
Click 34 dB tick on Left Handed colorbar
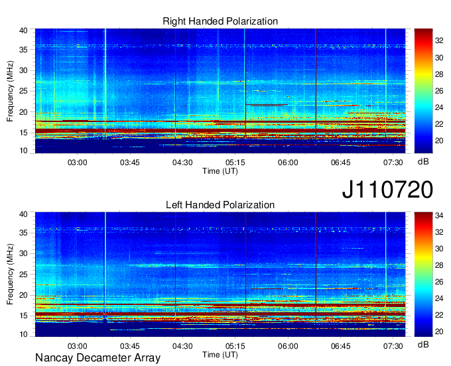click(439, 215)
